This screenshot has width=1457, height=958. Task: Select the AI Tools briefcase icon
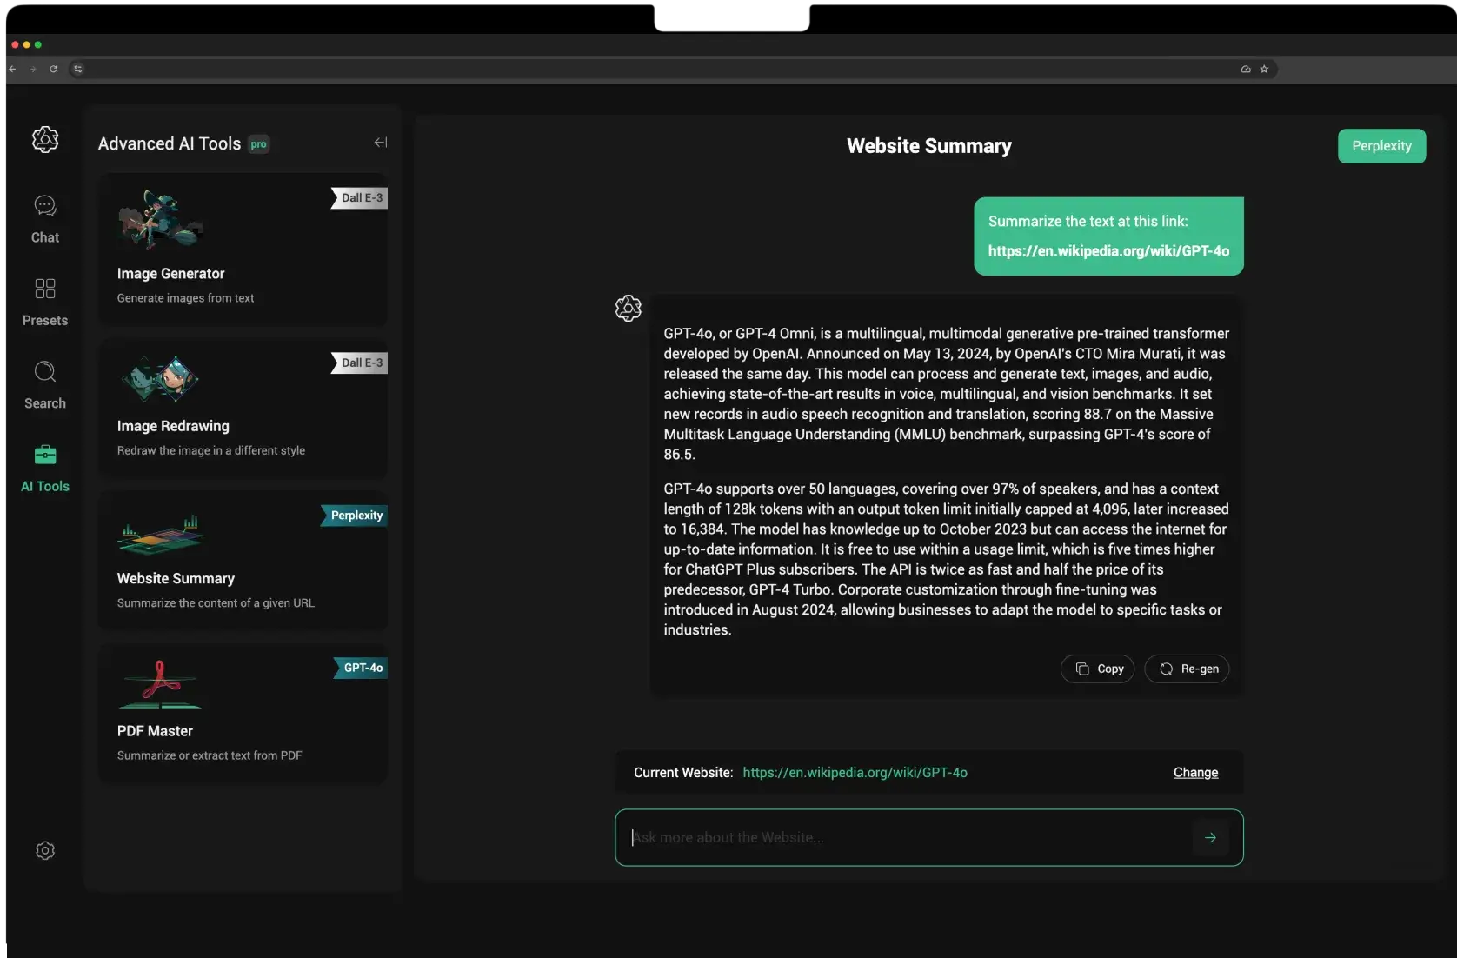coord(45,455)
